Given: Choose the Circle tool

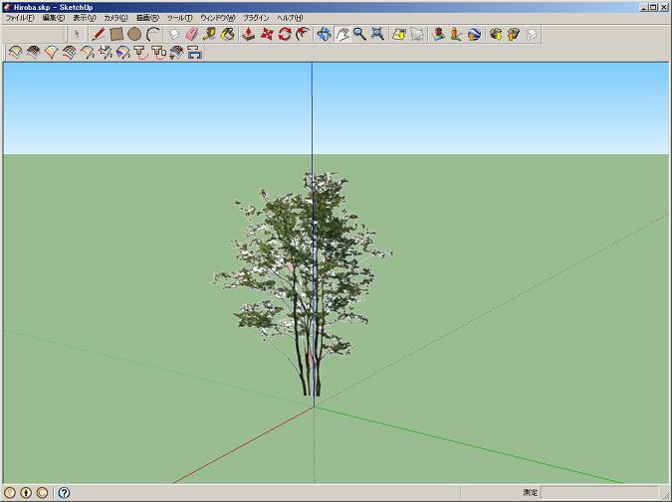Looking at the screenshot, I should coord(134,34).
